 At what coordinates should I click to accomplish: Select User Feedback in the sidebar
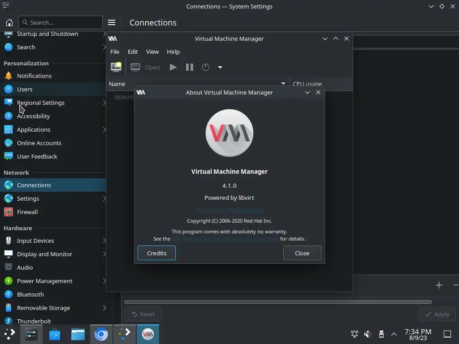(53, 156)
